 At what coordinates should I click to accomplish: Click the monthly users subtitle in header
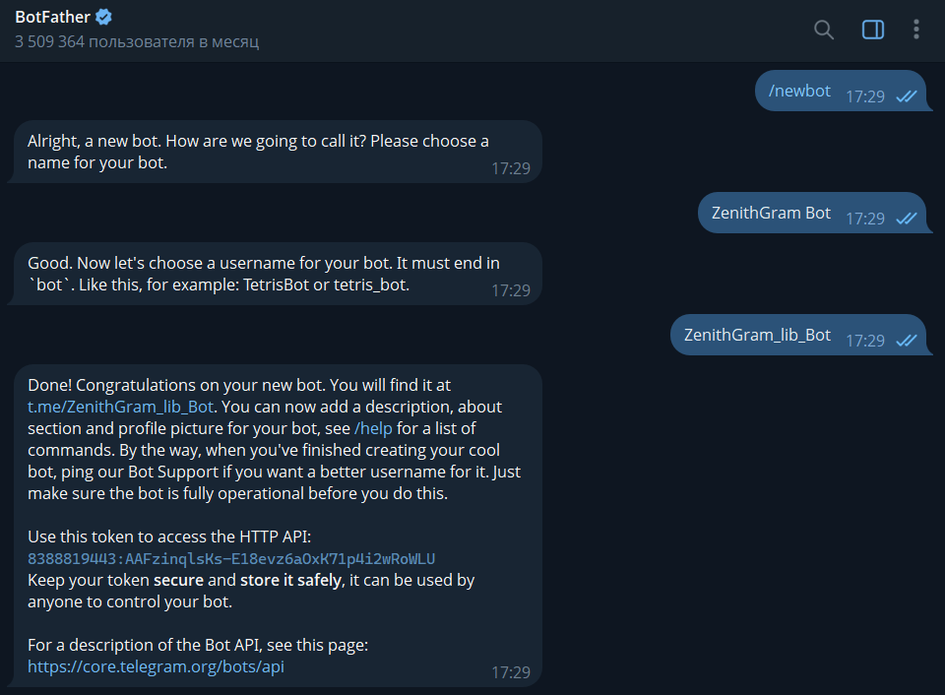pyautogui.click(x=137, y=42)
